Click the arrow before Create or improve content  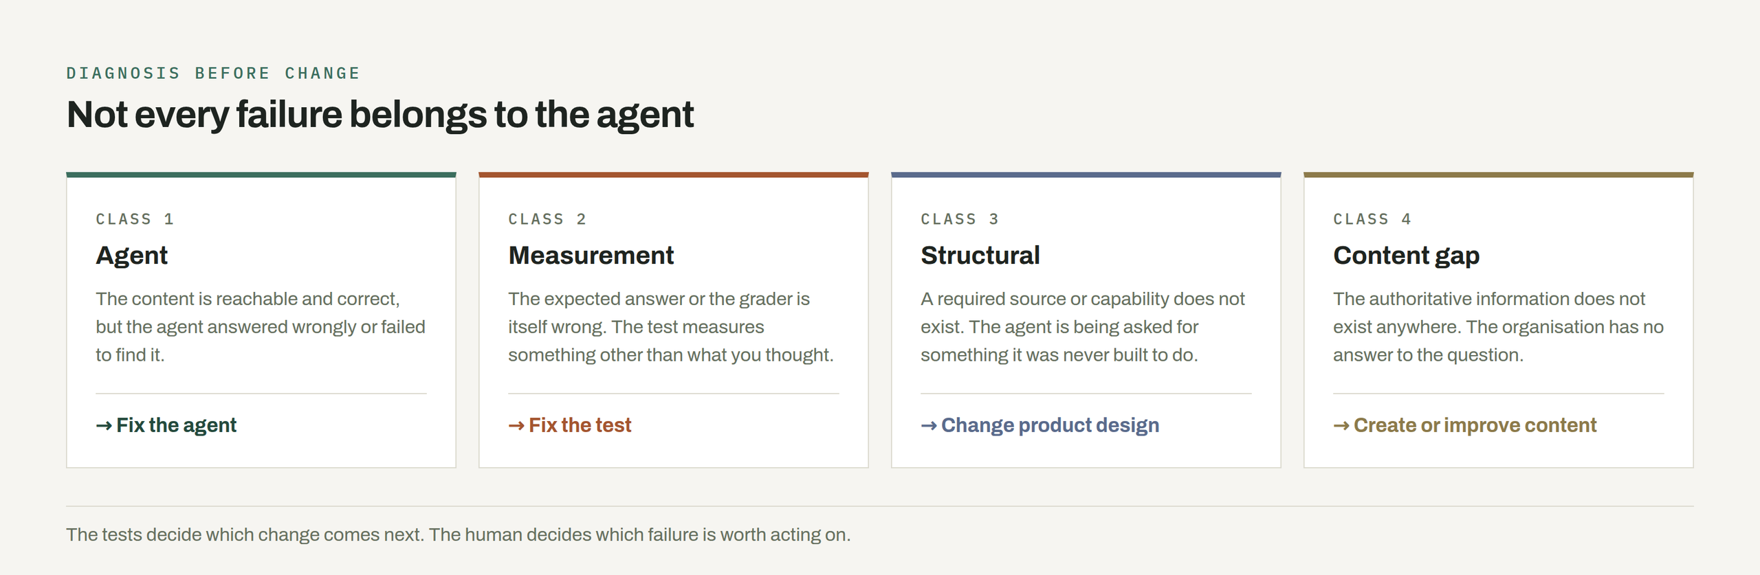click(1341, 426)
